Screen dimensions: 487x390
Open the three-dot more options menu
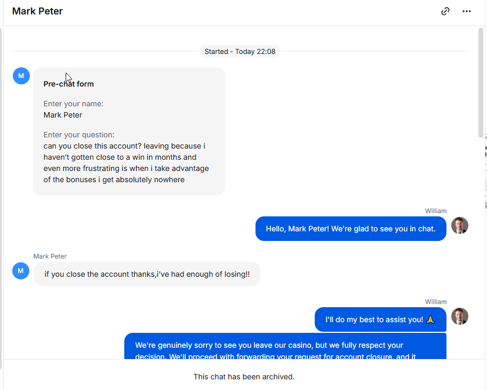[x=467, y=11]
